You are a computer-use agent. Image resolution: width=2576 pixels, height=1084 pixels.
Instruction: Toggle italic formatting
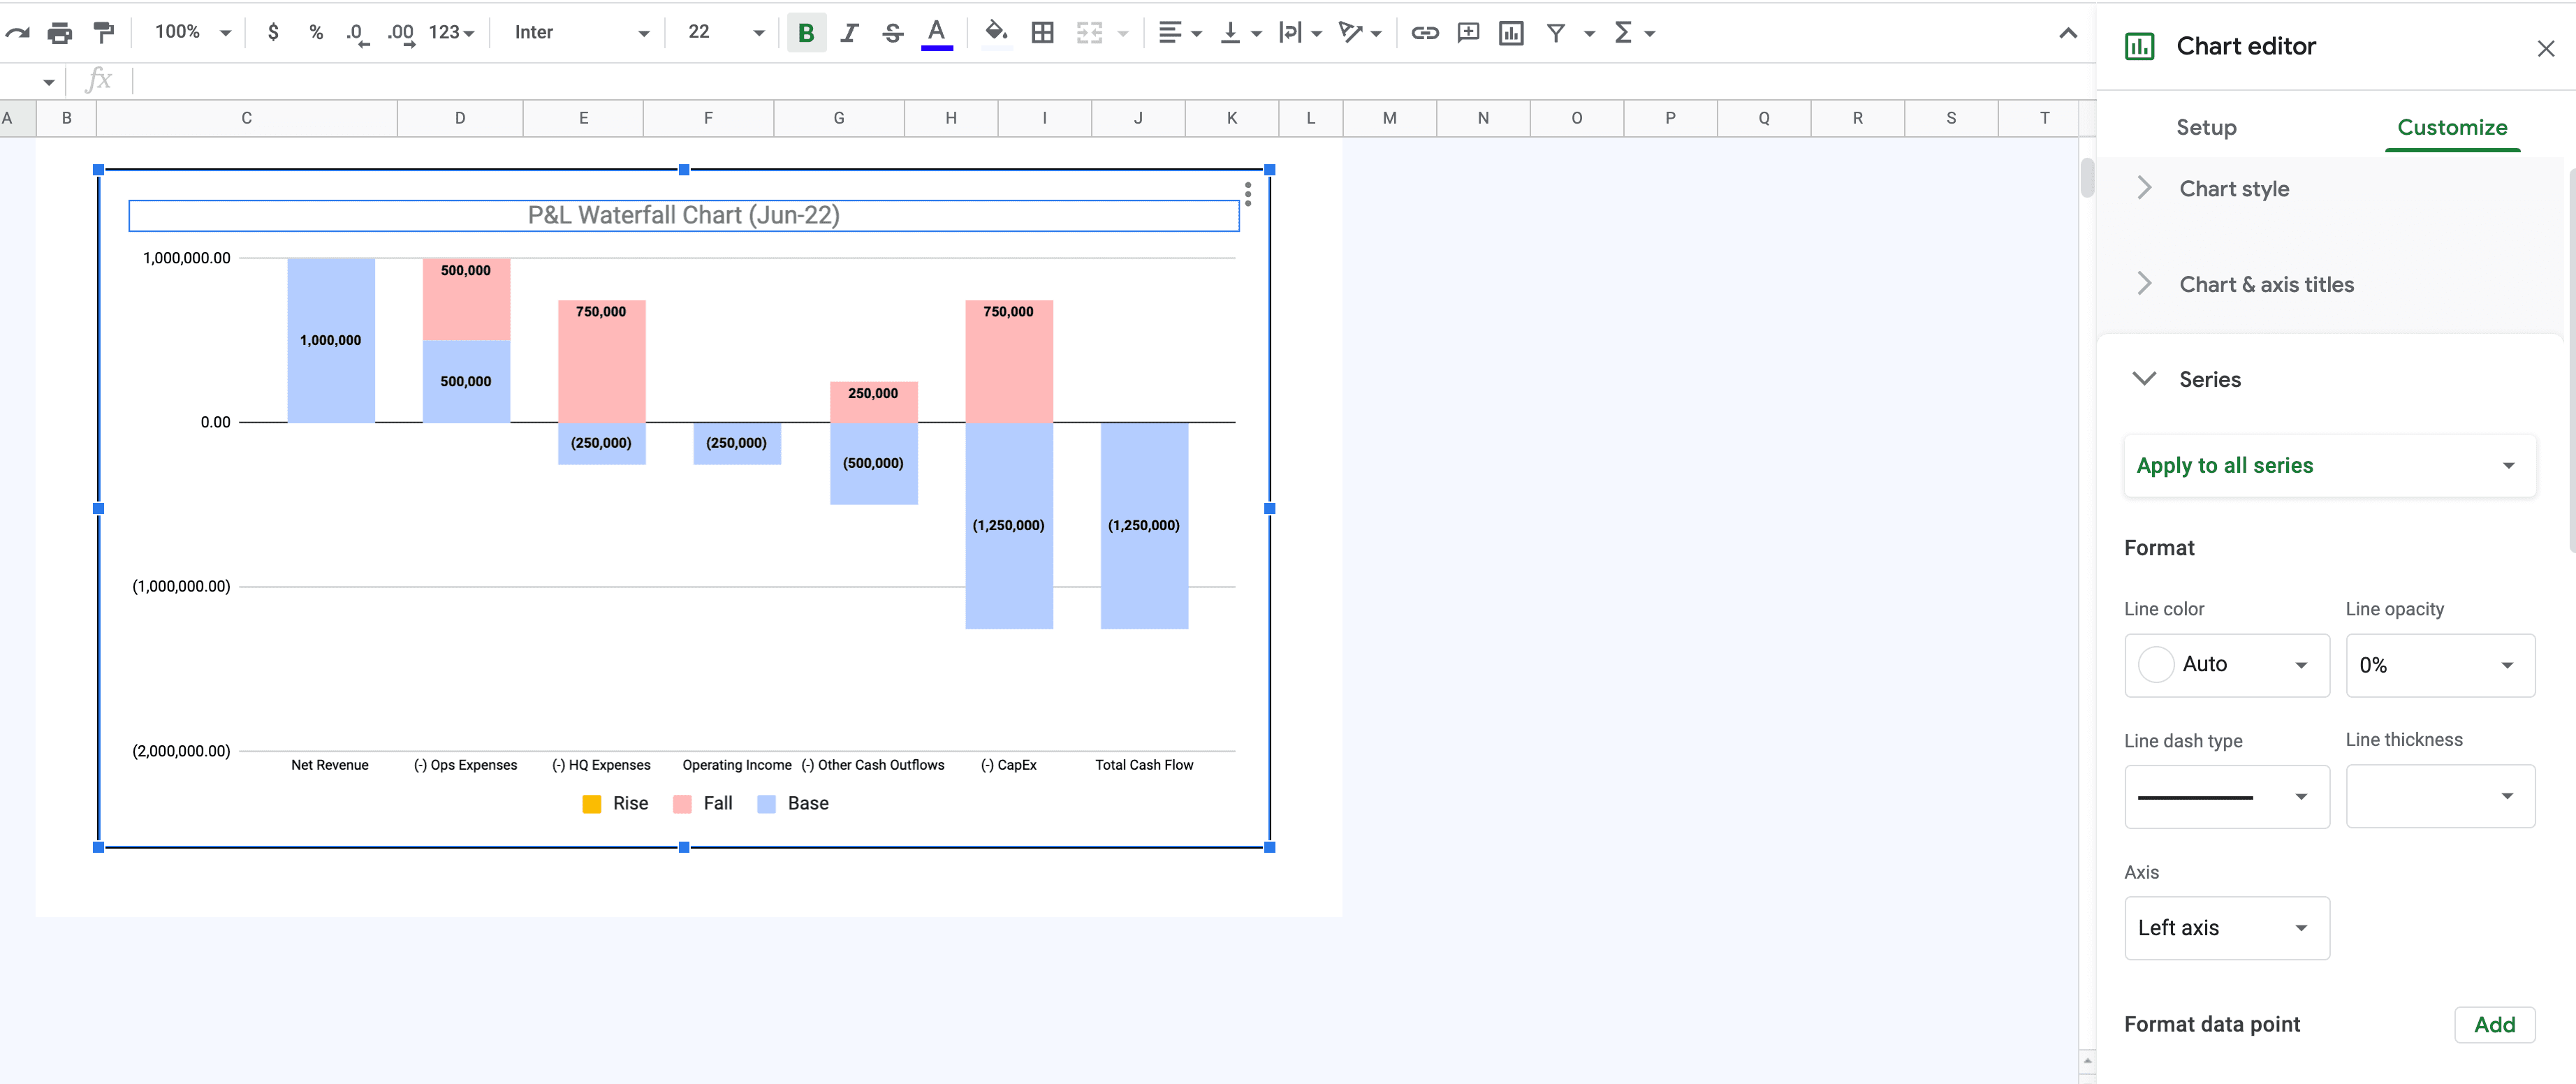pos(849,33)
